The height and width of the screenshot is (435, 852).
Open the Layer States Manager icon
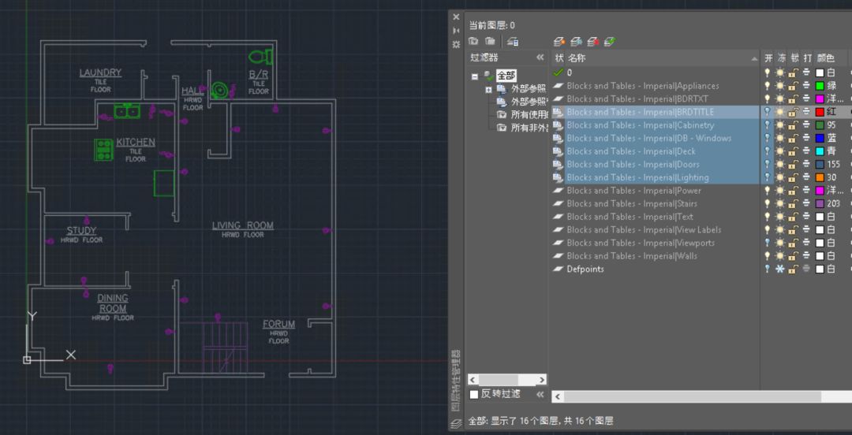pos(513,41)
